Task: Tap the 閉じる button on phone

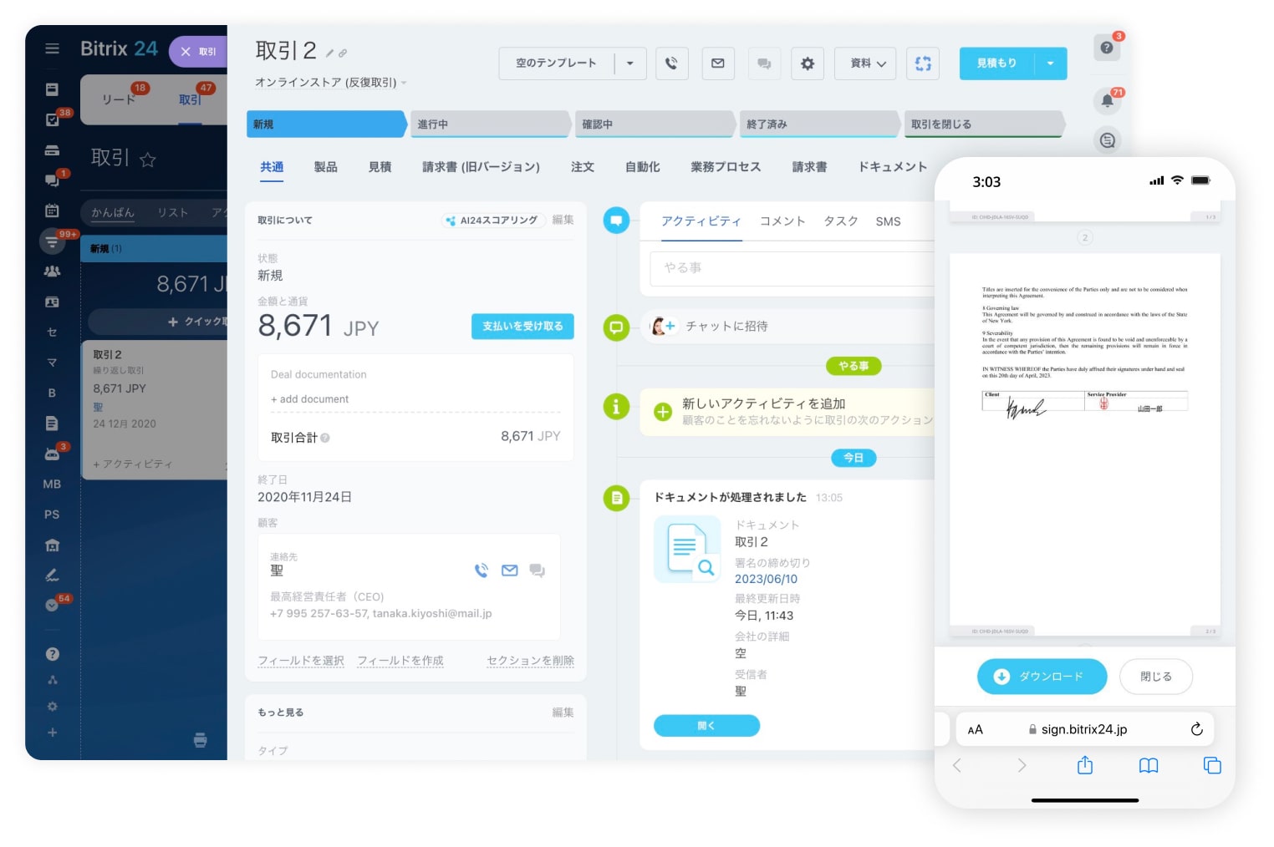Action: coord(1156,677)
